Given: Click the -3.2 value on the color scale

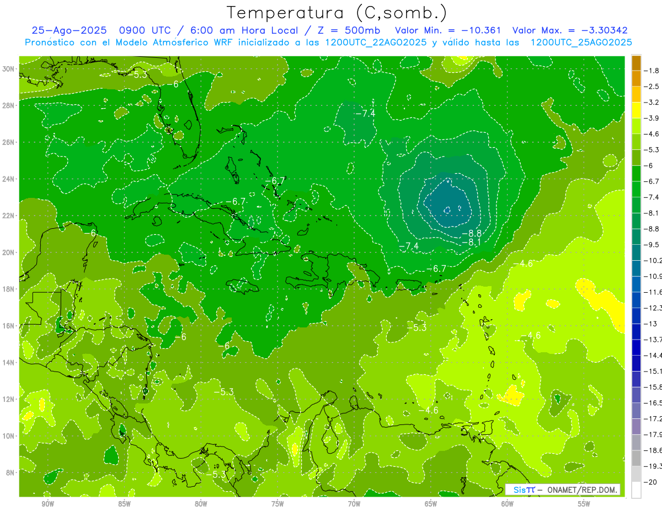Looking at the screenshot, I should pos(652,103).
